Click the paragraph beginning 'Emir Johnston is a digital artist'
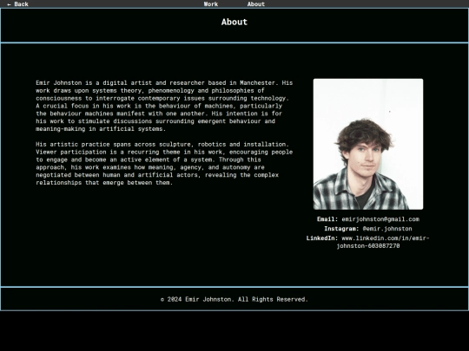 tap(164, 106)
